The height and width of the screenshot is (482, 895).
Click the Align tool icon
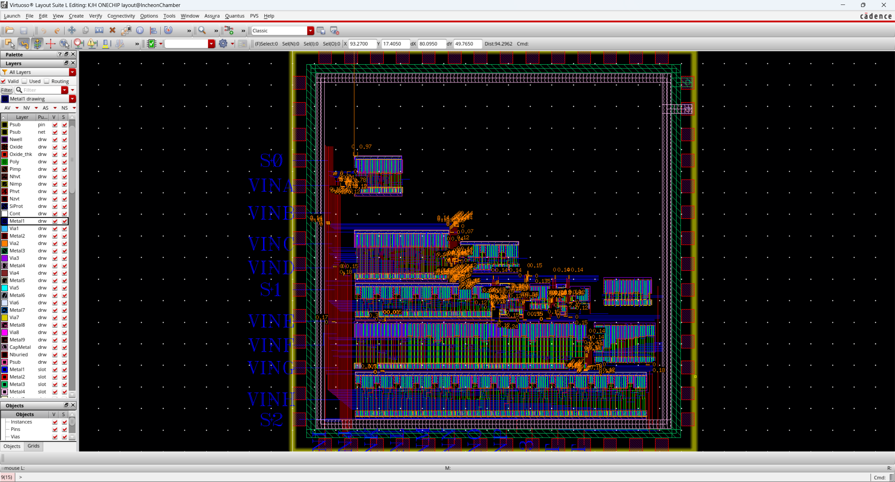pos(153,30)
